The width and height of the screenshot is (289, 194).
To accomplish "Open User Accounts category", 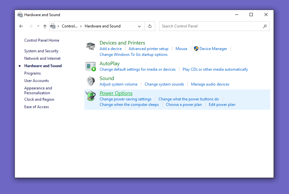I will coord(37,81).
